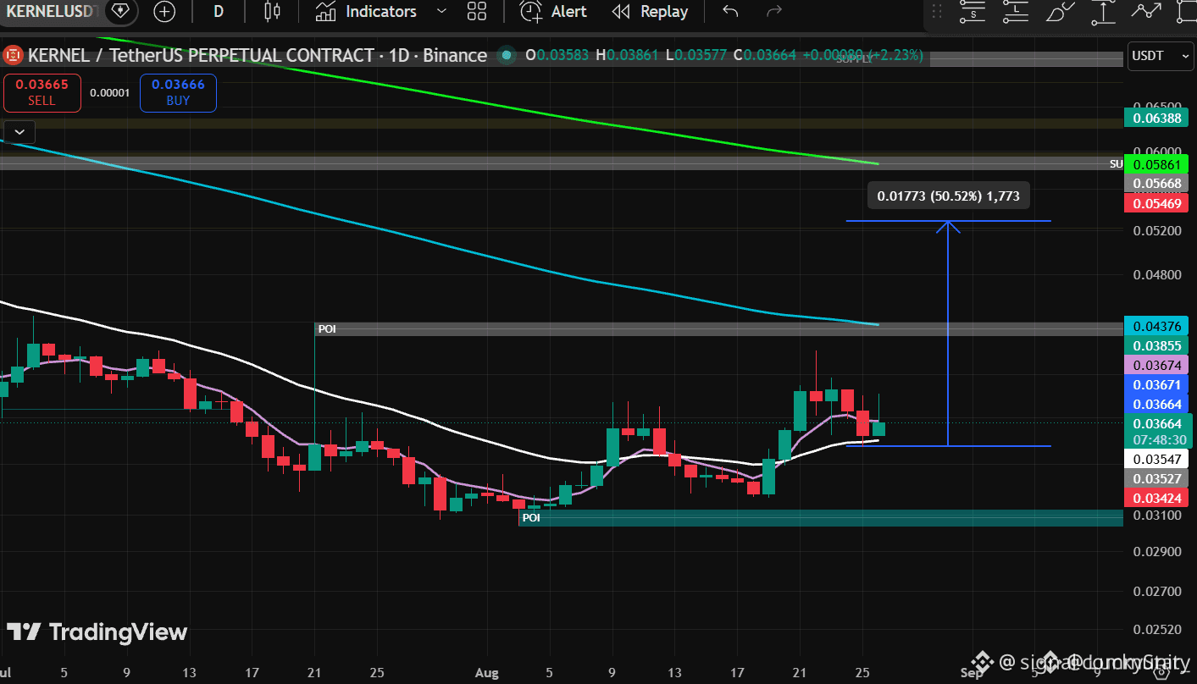Click the red 0.03424 price label
This screenshot has width=1197, height=684.
click(x=1156, y=498)
